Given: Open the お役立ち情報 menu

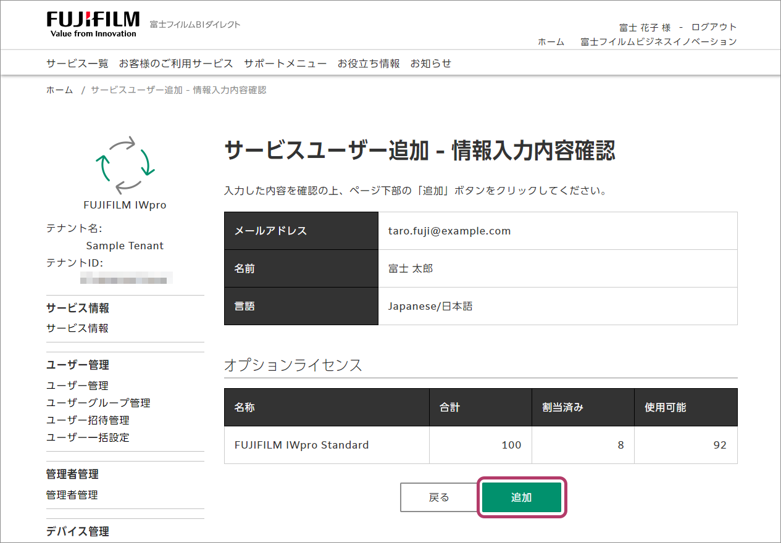Looking at the screenshot, I should click(369, 64).
